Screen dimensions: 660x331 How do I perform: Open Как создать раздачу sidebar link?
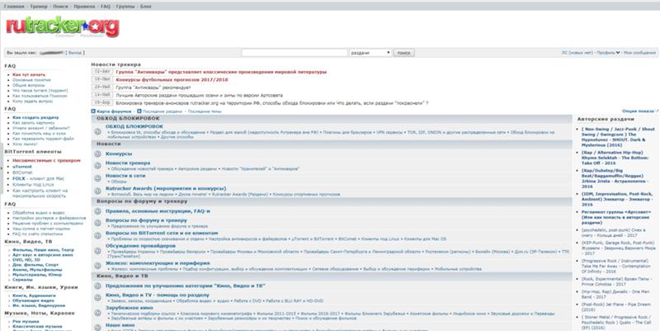click(35, 117)
